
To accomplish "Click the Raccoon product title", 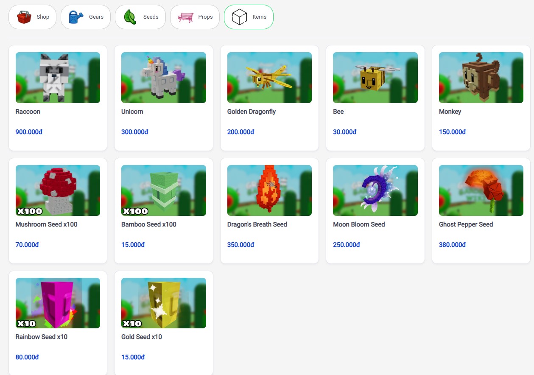I will [28, 112].
